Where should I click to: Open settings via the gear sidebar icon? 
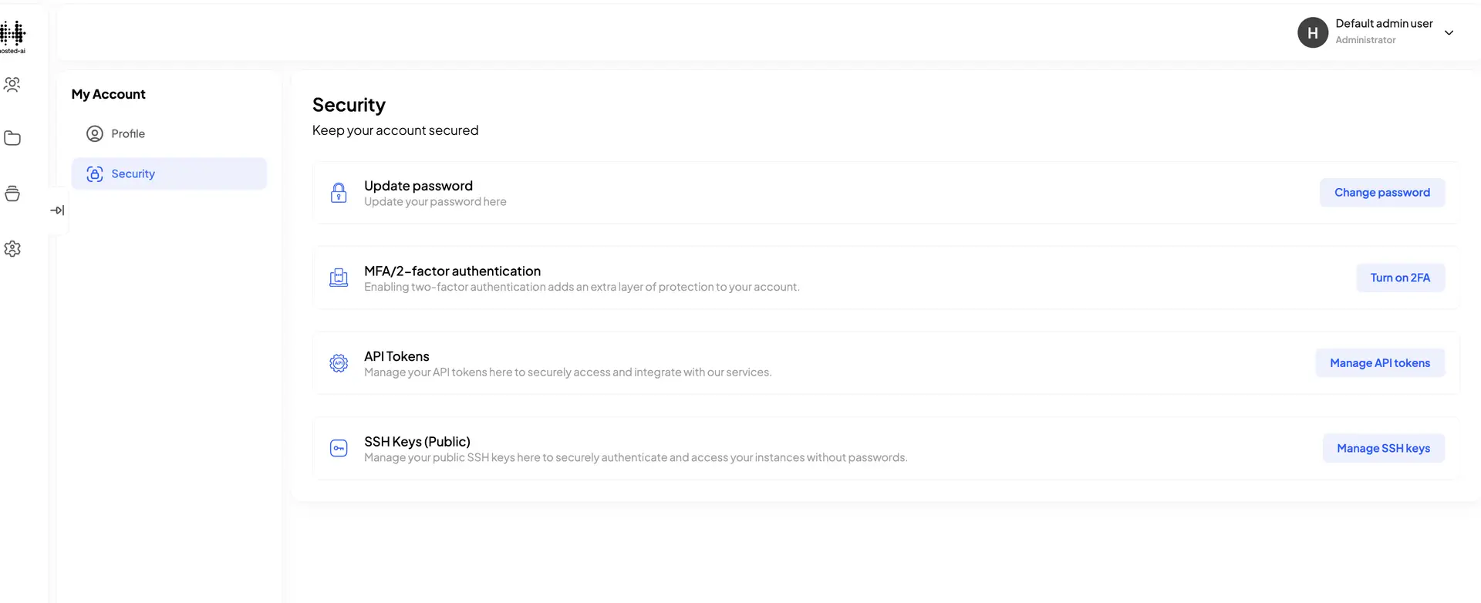pos(12,248)
